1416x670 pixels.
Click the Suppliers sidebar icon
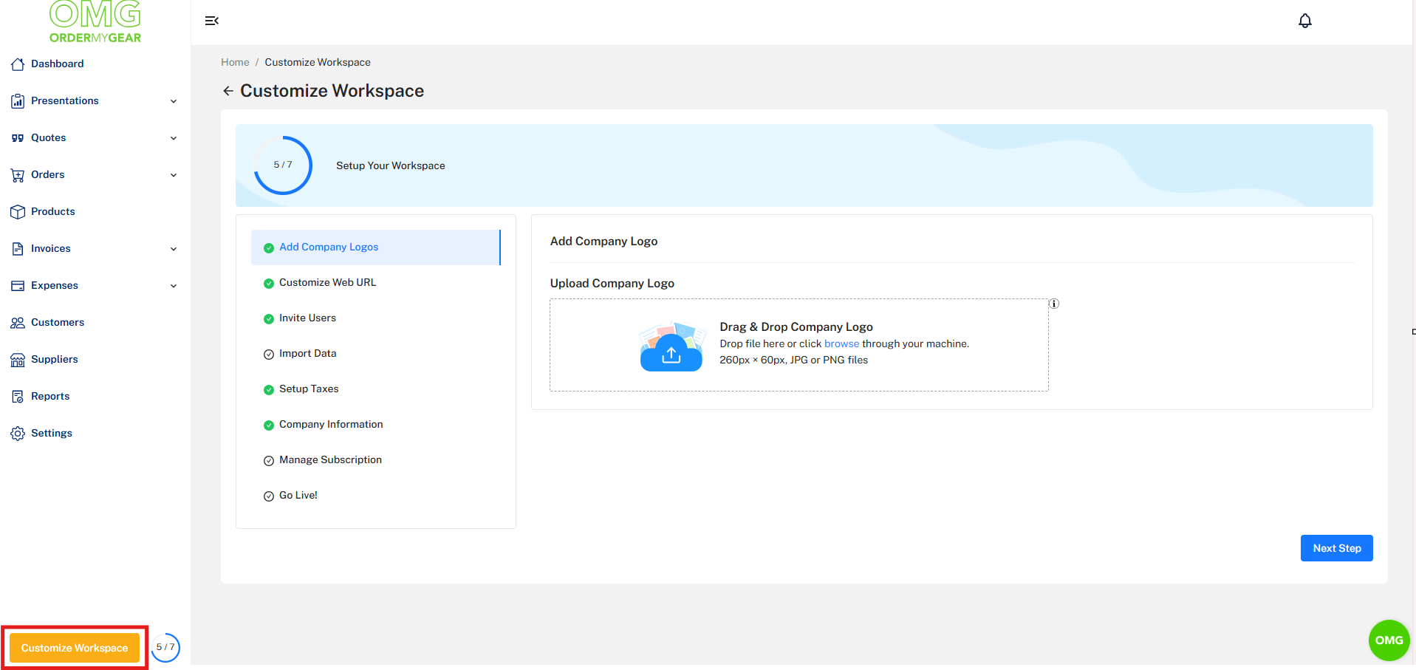[18, 359]
